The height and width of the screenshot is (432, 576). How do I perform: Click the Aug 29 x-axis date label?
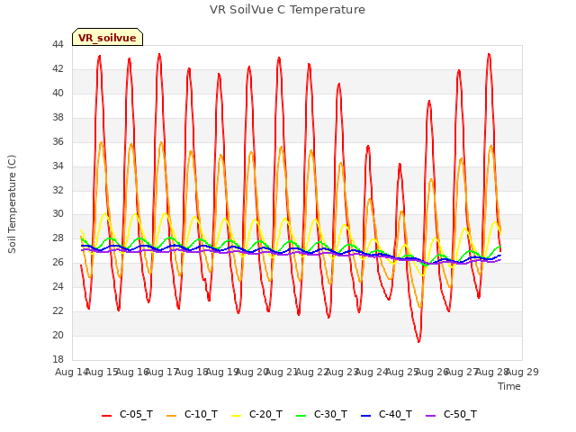(x=522, y=372)
